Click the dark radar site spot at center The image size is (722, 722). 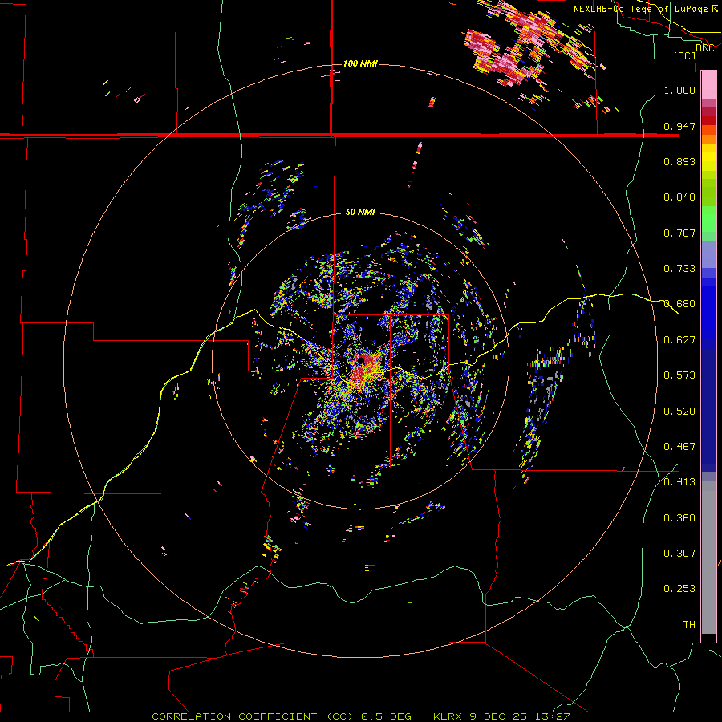(x=360, y=359)
